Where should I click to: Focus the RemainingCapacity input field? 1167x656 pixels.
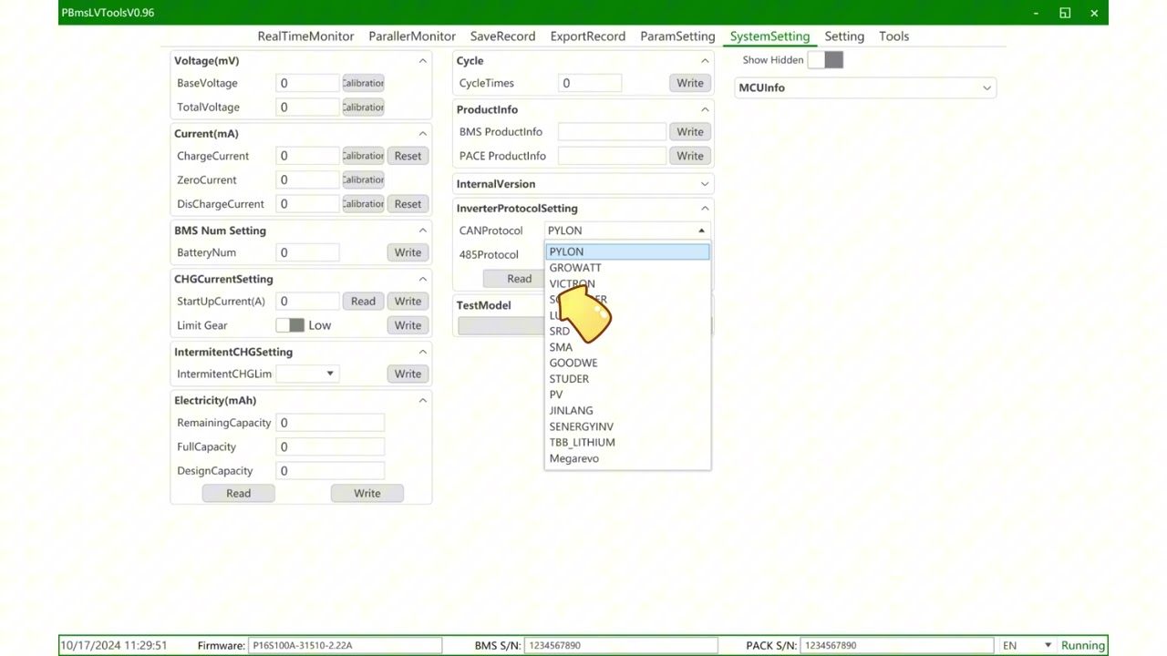[330, 423]
